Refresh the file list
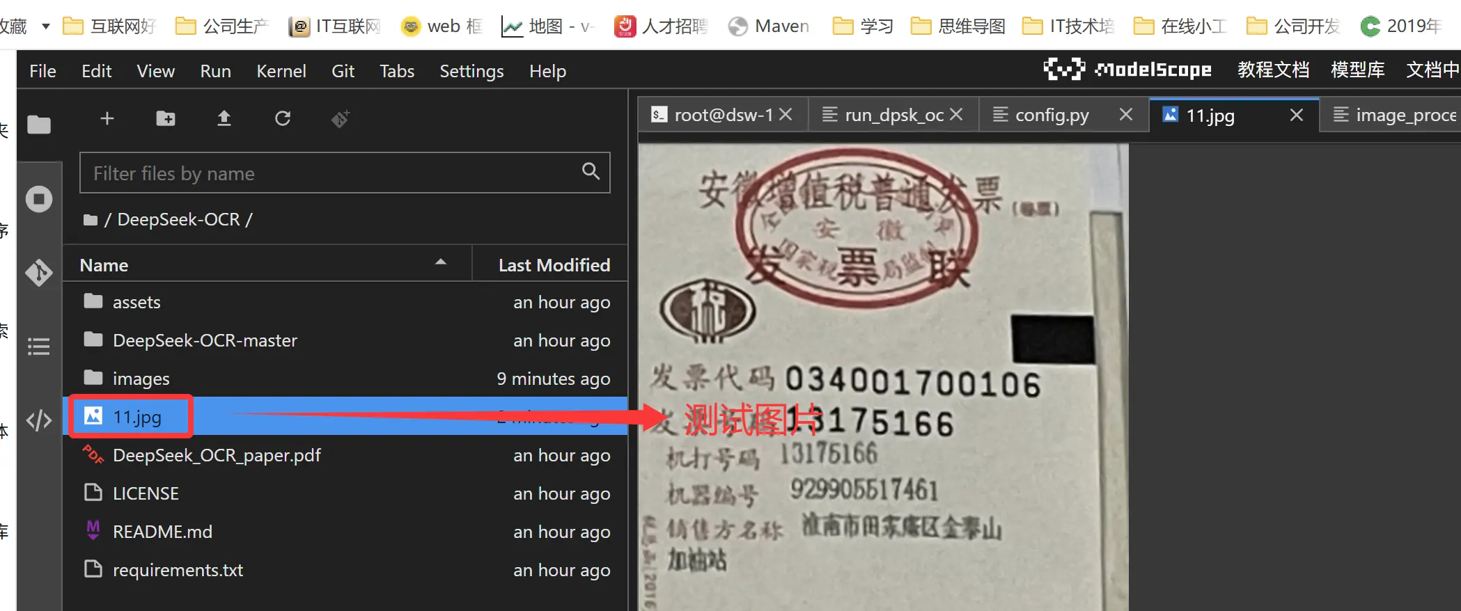This screenshot has height=611, width=1461. pyautogui.click(x=283, y=118)
